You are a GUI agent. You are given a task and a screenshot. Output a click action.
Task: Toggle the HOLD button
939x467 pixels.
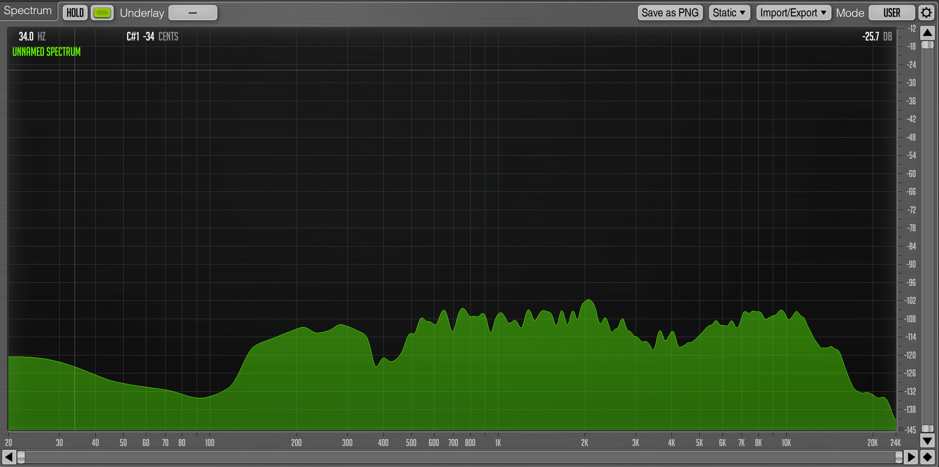(75, 13)
